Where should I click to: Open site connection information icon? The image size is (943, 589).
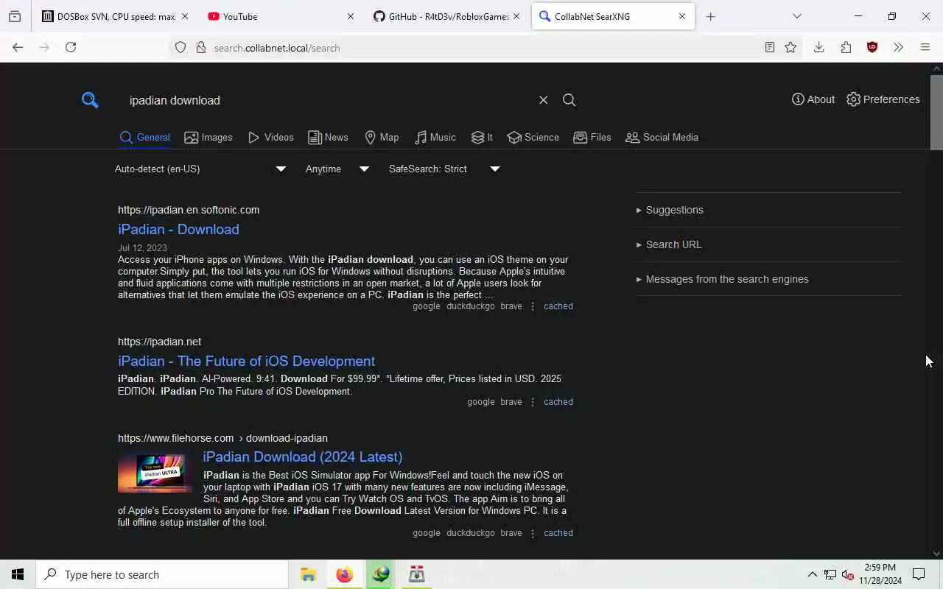pyautogui.click(x=200, y=48)
